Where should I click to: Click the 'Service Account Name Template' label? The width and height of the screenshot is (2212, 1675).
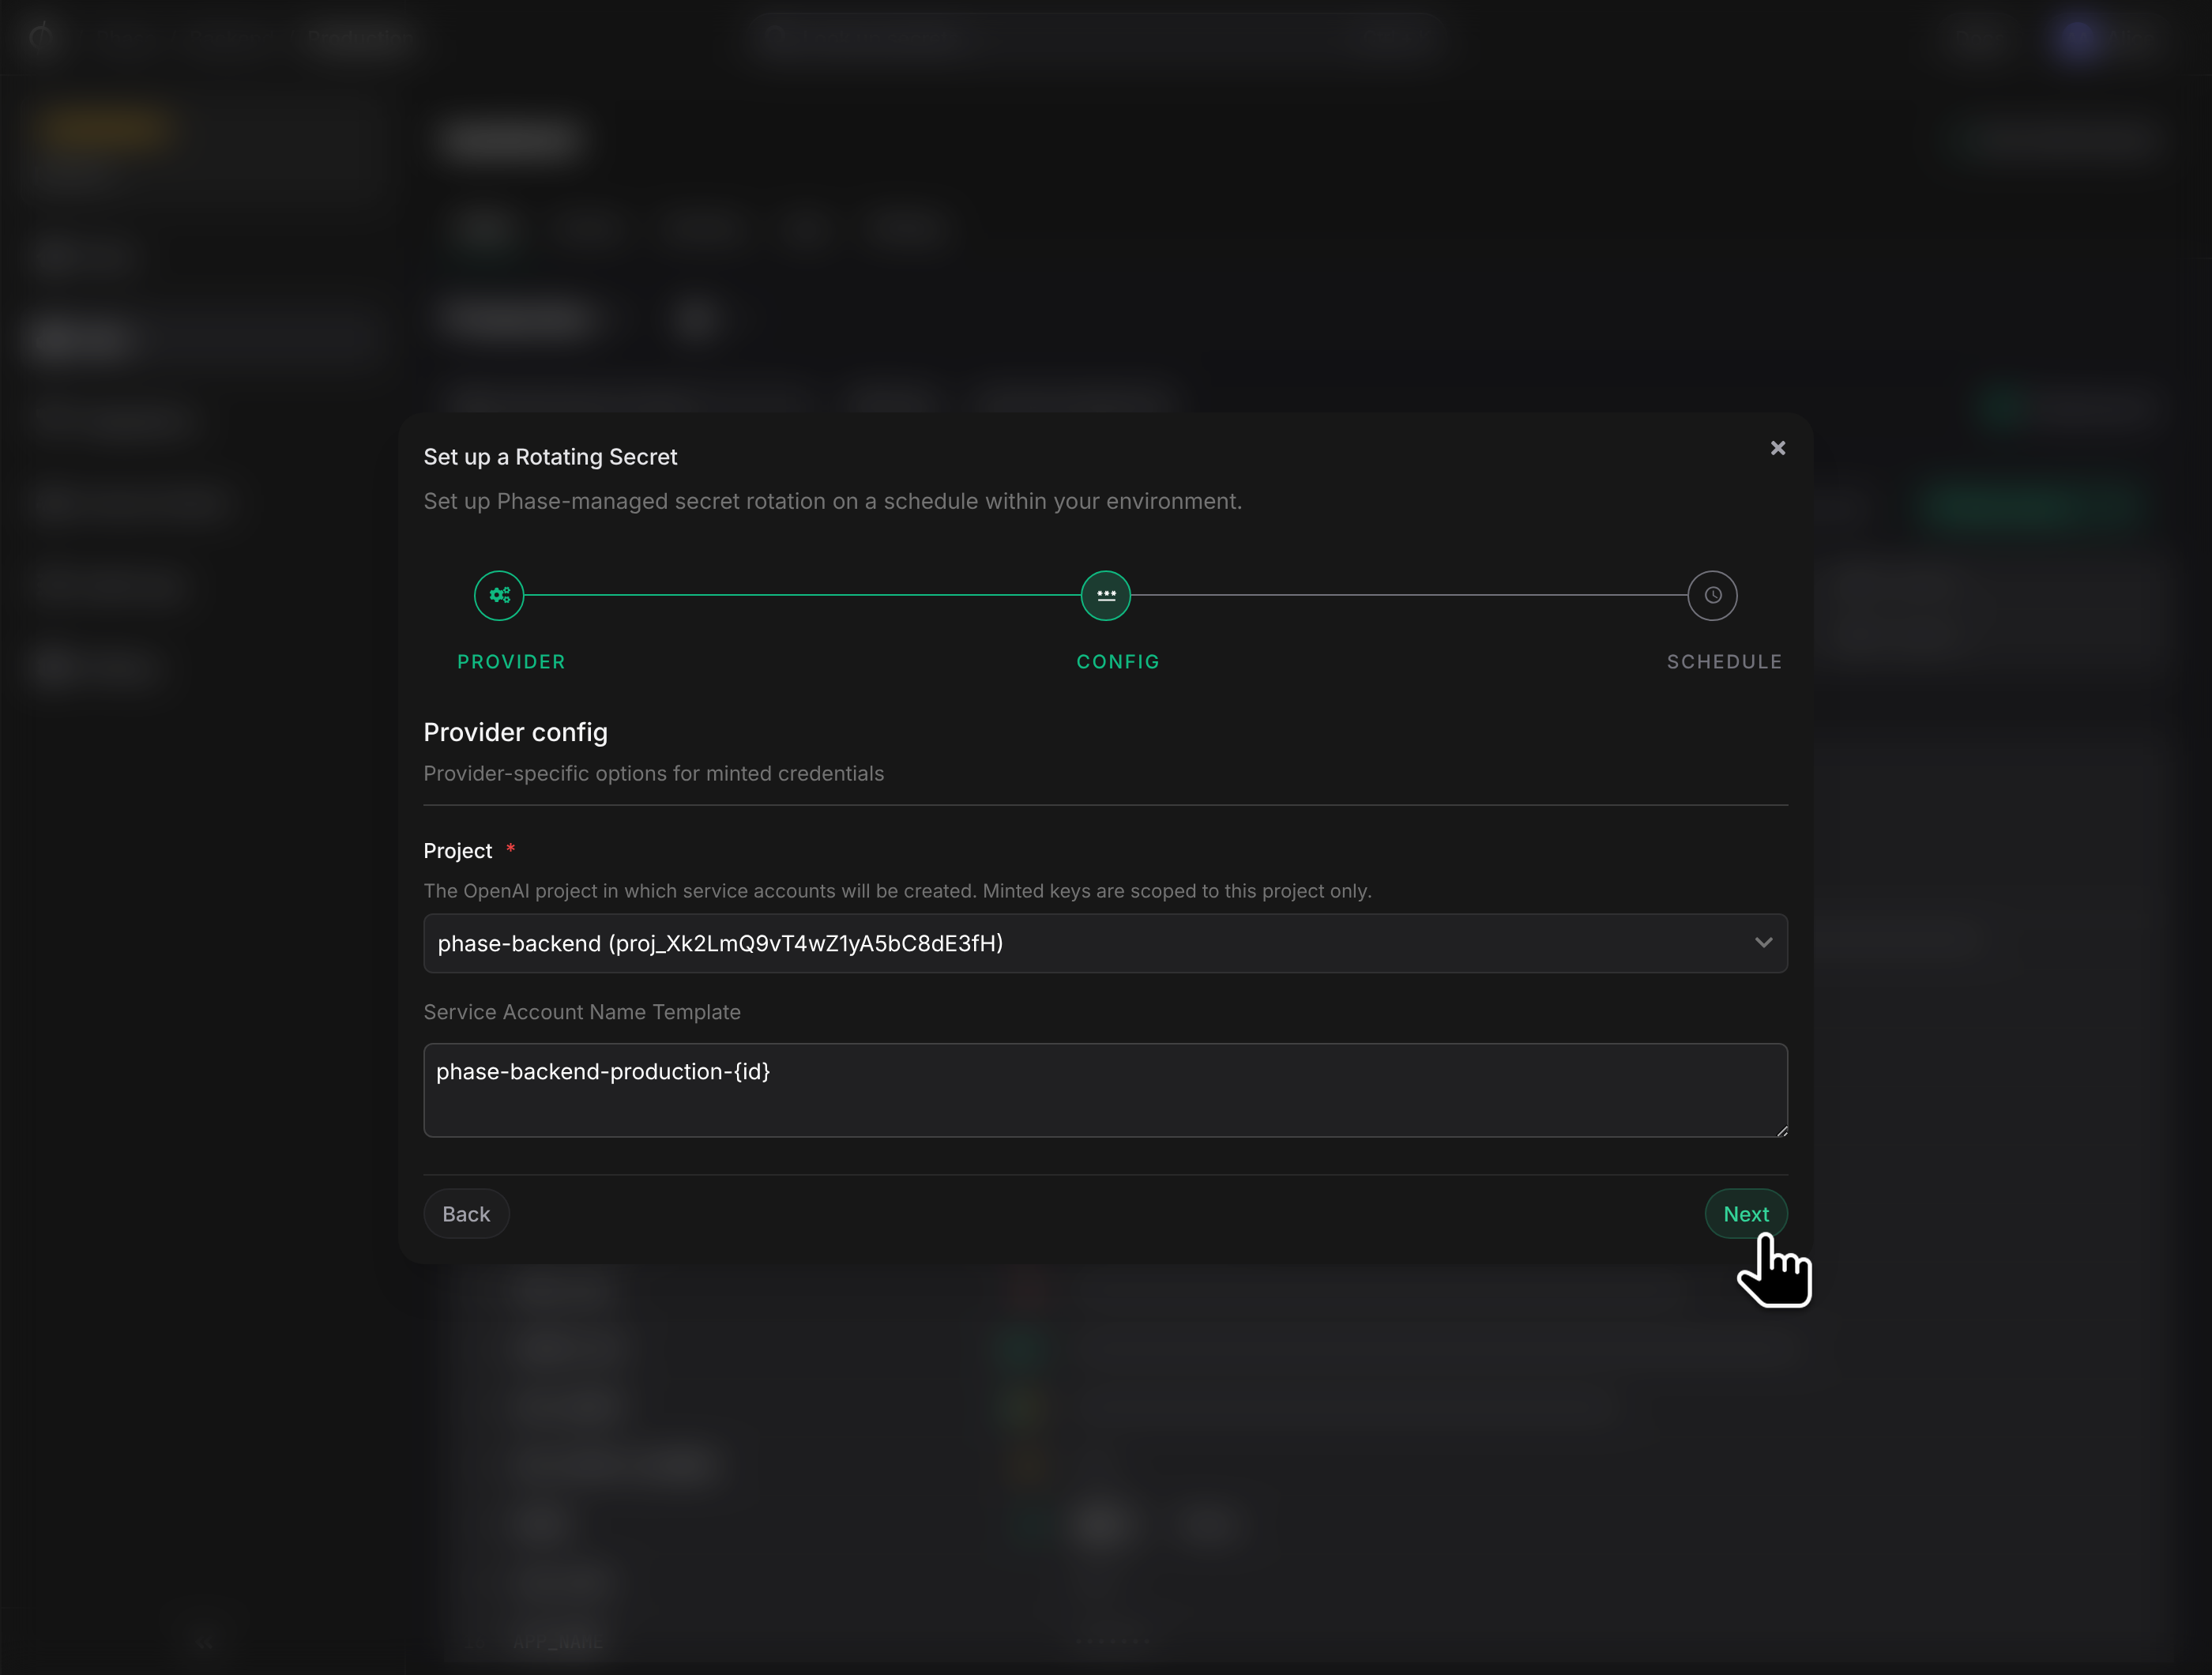(x=582, y=1012)
